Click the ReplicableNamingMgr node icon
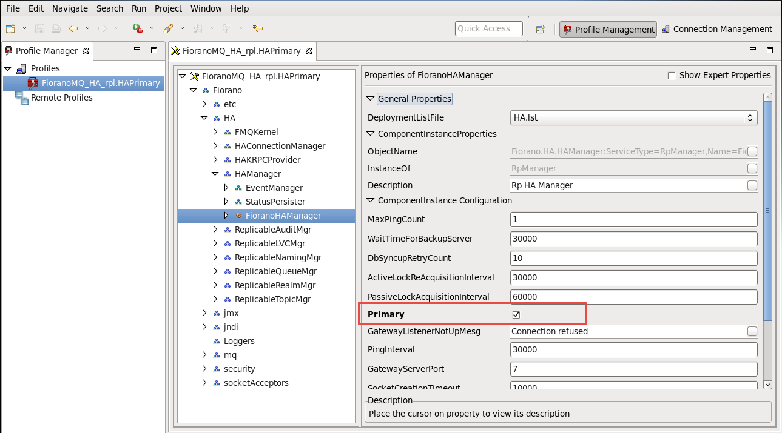 pyautogui.click(x=228, y=257)
